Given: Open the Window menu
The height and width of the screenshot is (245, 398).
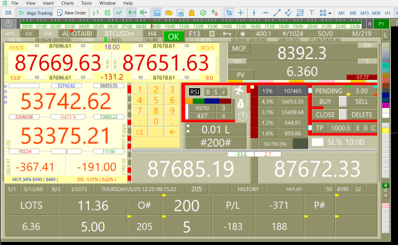Looking at the screenshot, I should click(x=107, y=3).
